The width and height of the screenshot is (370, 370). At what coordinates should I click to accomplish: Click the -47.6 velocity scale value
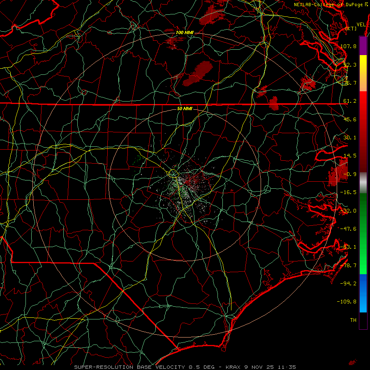coord(348,229)
